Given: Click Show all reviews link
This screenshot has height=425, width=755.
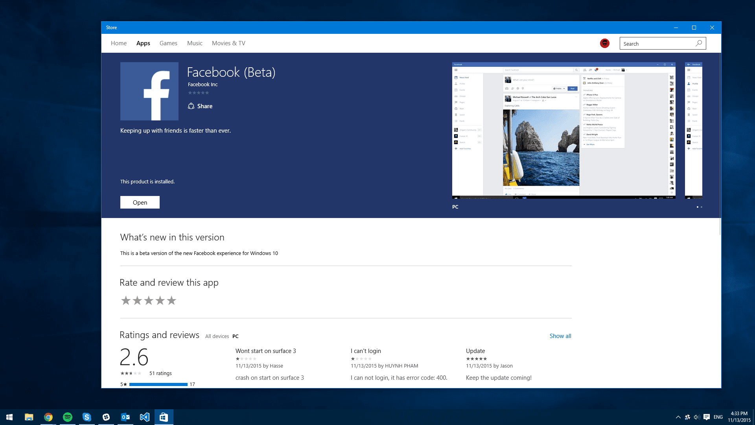Looking at the screenshot, I should click(x=560, y=335).
